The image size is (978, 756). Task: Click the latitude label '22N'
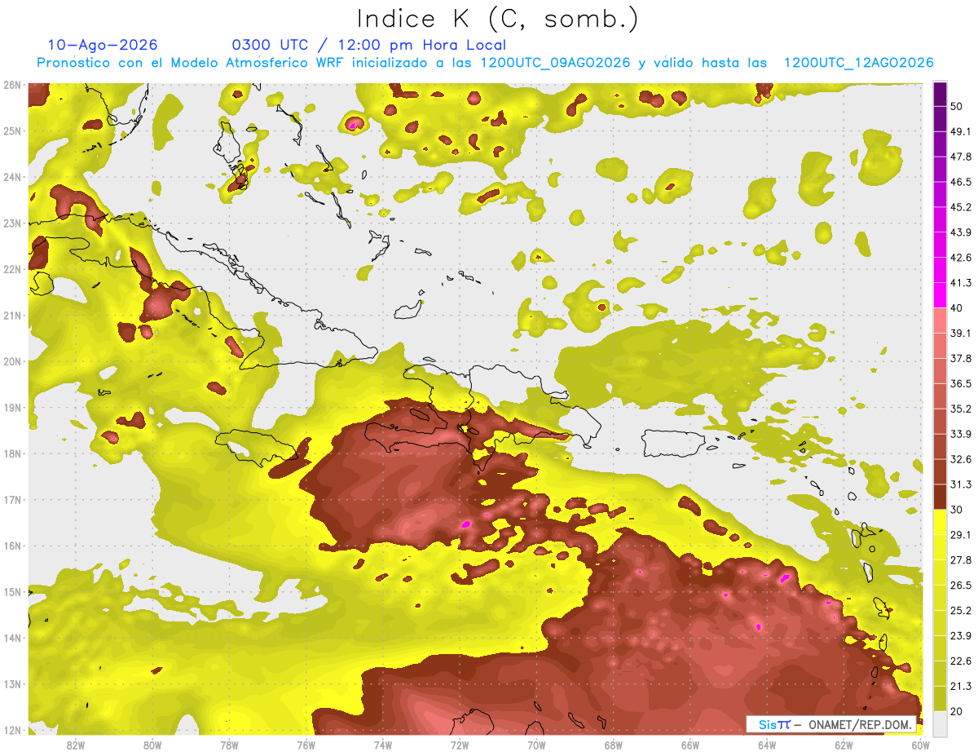(12, 269)
